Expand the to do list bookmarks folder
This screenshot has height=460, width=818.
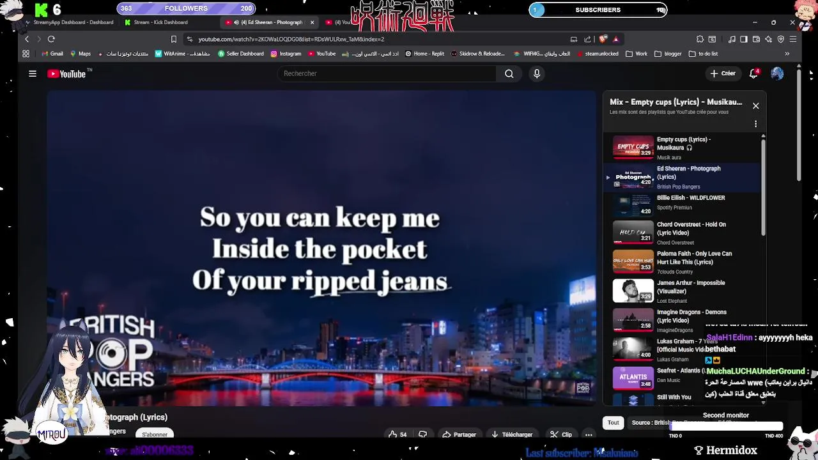click(x=703, y=54)
